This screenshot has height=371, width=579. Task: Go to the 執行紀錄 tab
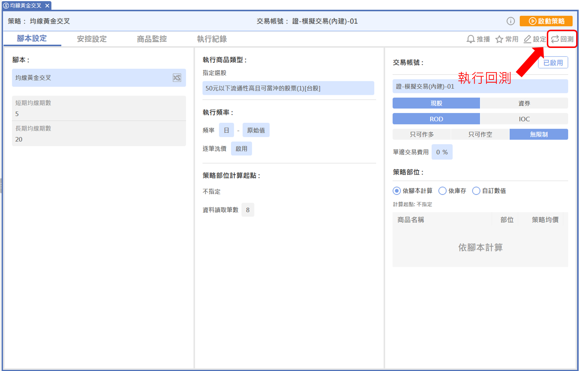tap(212, 39)
